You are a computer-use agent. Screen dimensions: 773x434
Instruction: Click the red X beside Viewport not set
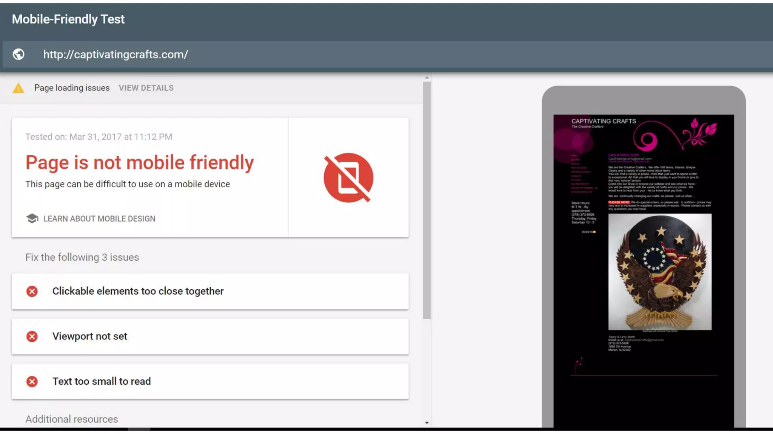[32, 336]
